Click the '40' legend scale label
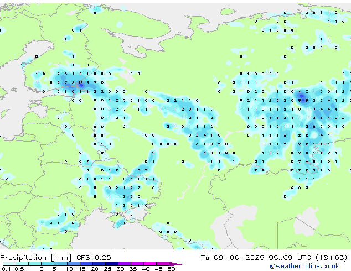This screenshot has height=271, width=351. coord(146,269)
